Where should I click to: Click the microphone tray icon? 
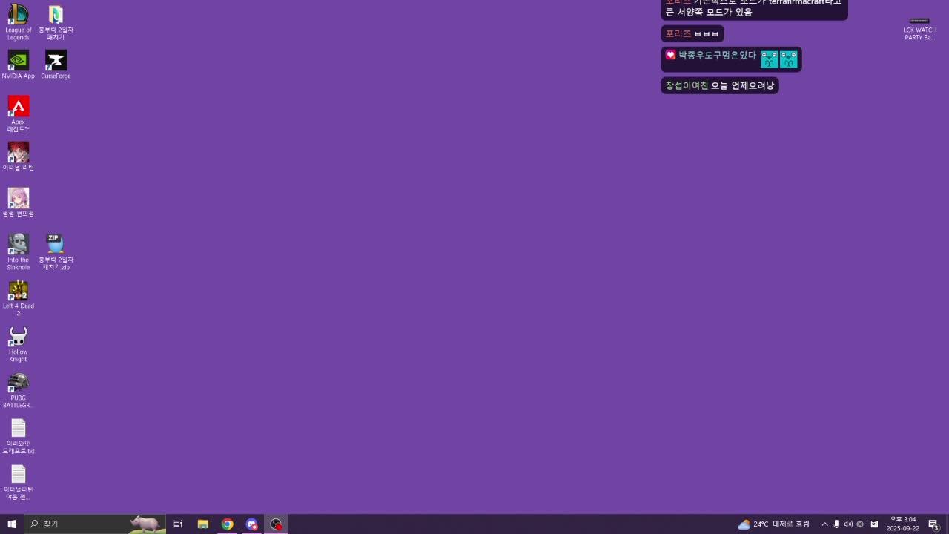836,524
